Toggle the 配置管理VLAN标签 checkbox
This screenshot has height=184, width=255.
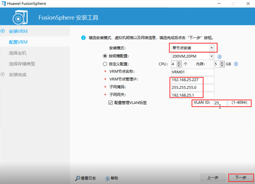(x=110, y=103)
